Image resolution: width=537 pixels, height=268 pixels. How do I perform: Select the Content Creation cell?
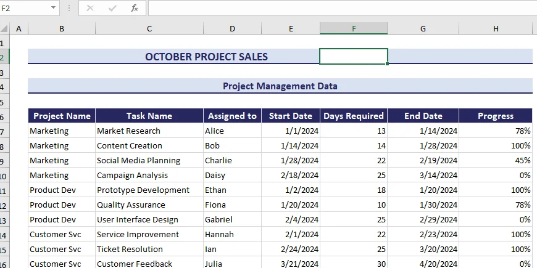coord(149,145)
